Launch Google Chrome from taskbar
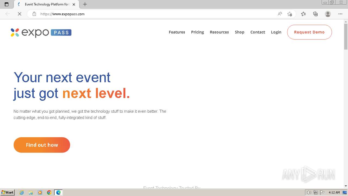 tap(49, 192)
